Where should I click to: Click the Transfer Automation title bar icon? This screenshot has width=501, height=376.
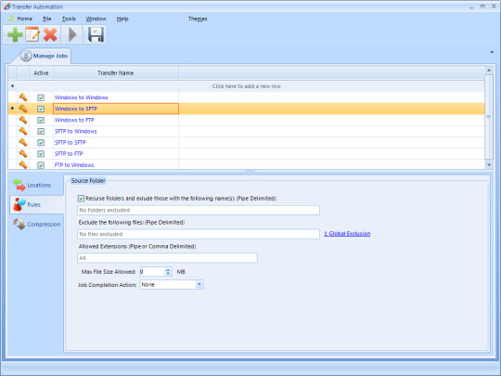pyautogui.click(x=6, y=6)
